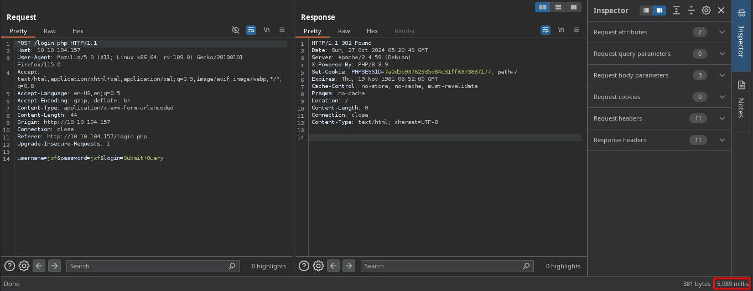Click expand-all icon in Inspector header
Image resolution: width=753 pixels, height=291 pixels.
tap(676, 10)
